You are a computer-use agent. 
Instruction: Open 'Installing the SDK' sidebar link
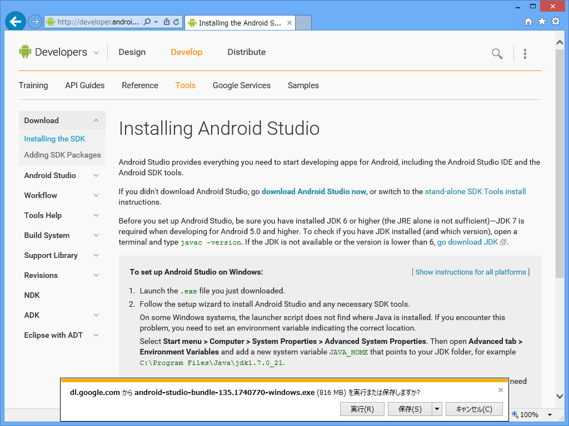click(x=54, y=139)
